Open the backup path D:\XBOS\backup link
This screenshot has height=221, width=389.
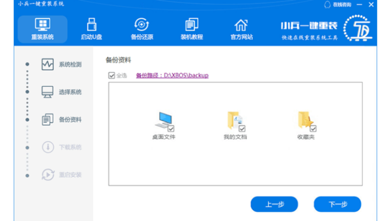[x=172, y=76]
